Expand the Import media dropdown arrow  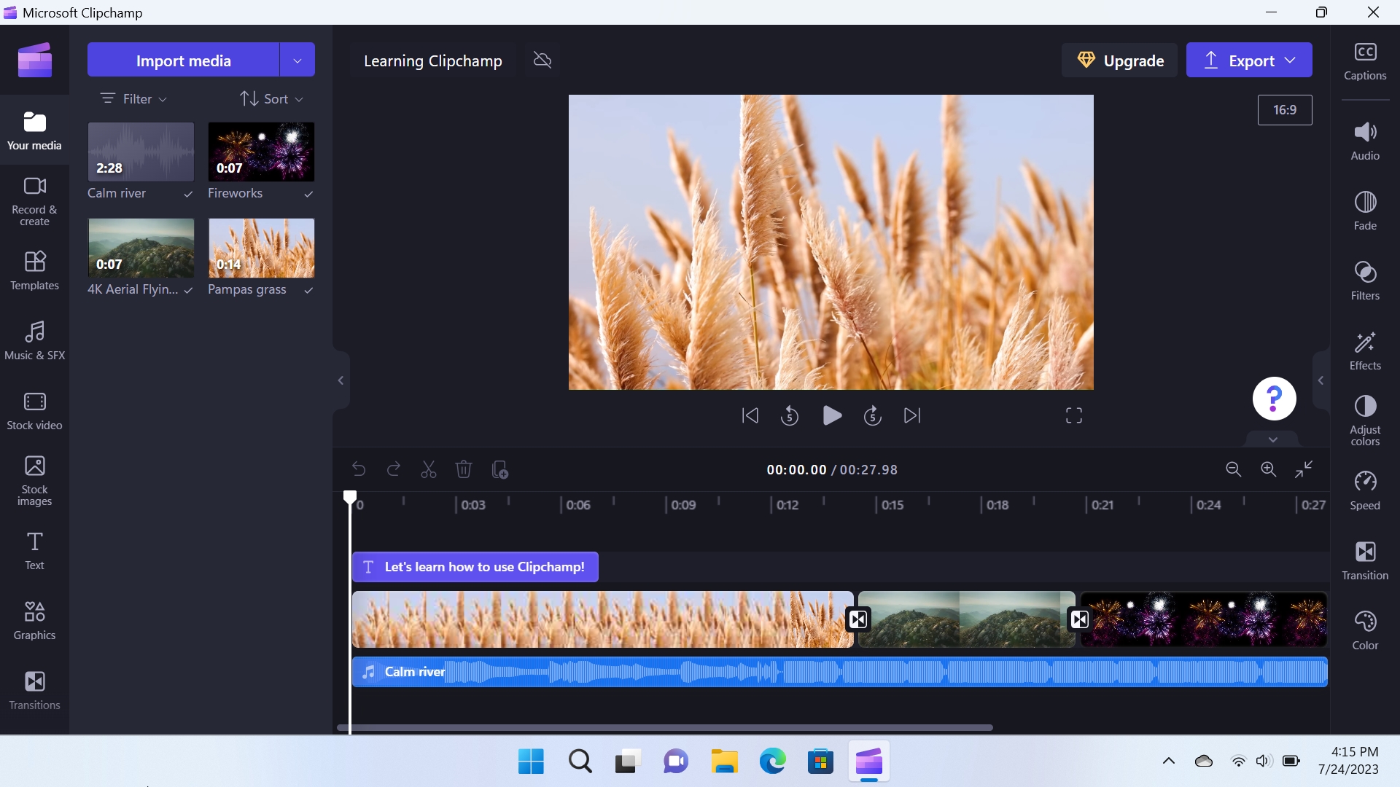click(297, 60)
